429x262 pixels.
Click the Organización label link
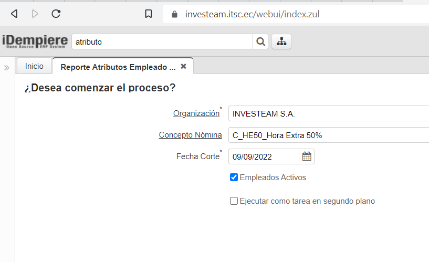pos(196,113)
